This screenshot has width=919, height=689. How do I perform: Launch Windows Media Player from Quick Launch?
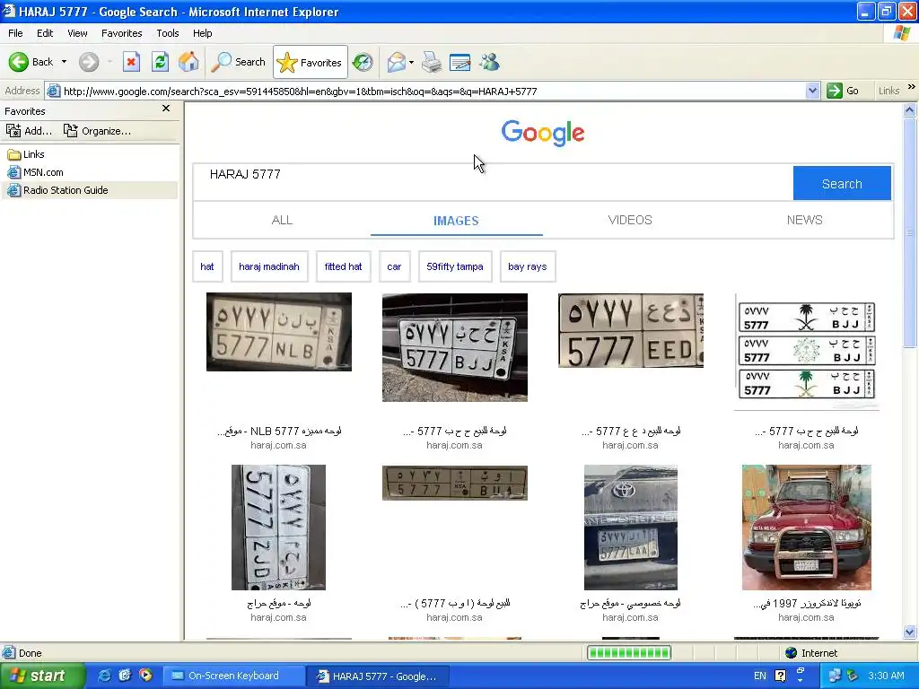[x=145, y=676]
